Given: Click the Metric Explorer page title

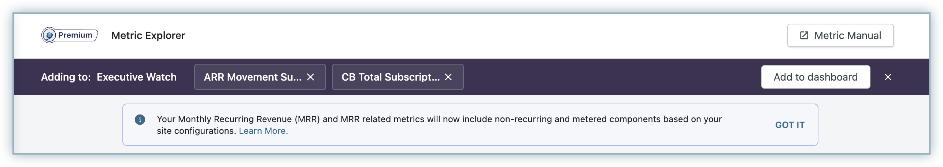Looking at the screenshot, I should pos(148,35).
